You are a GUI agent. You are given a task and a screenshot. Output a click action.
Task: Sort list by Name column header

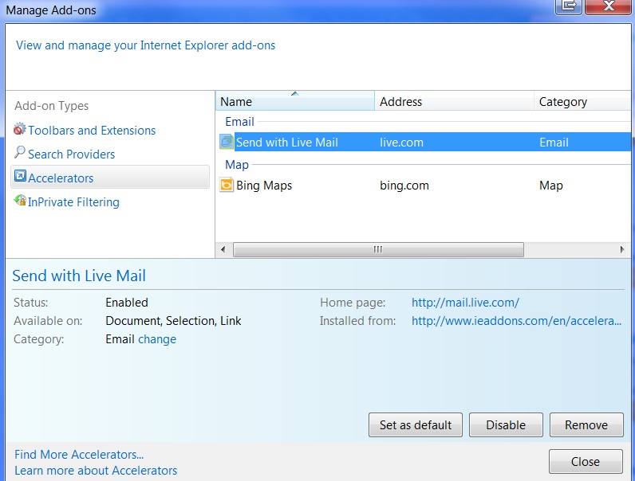tap(295, 101)
